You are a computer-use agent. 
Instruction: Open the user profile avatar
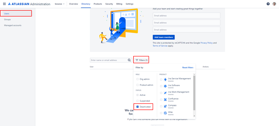(274, 4)
